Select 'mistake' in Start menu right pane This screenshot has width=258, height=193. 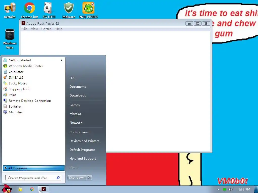(75, 114)
